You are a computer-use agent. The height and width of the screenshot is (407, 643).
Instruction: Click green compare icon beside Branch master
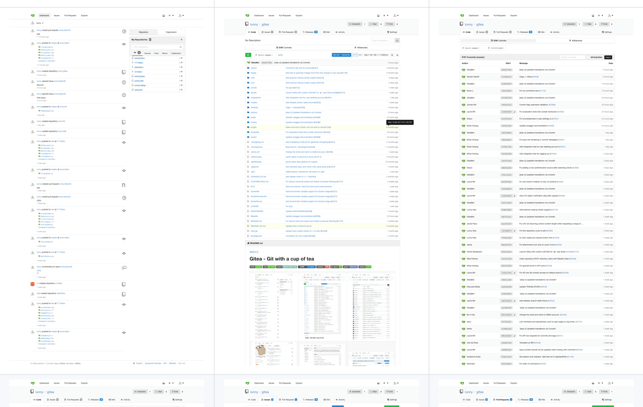[248, 55]
